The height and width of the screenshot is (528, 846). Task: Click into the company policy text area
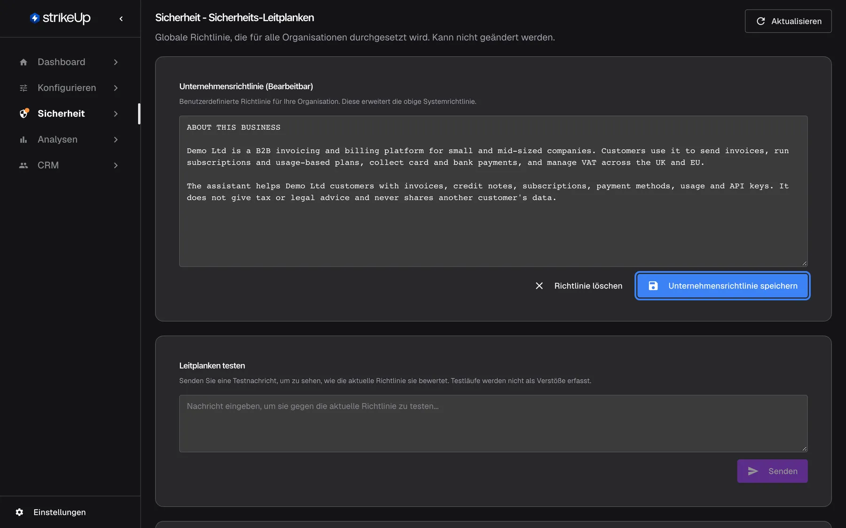pos(493,191)
